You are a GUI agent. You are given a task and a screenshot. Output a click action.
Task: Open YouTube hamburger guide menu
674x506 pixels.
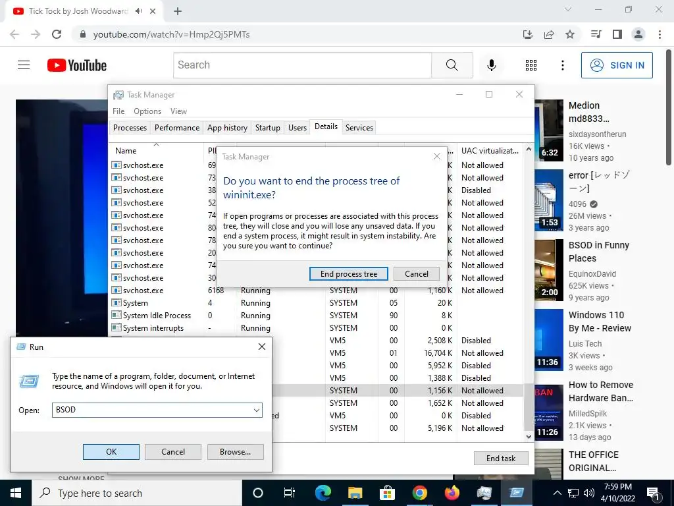(x=24, y=65)
